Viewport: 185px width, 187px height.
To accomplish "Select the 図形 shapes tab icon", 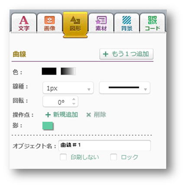I will (x=75, y=20).
